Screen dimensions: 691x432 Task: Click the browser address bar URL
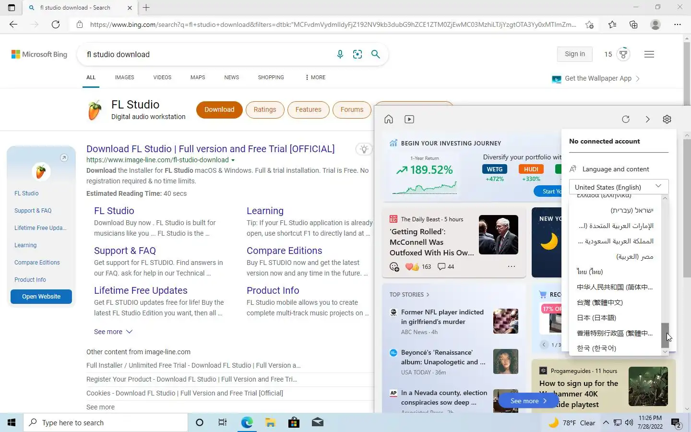(333, 24)
